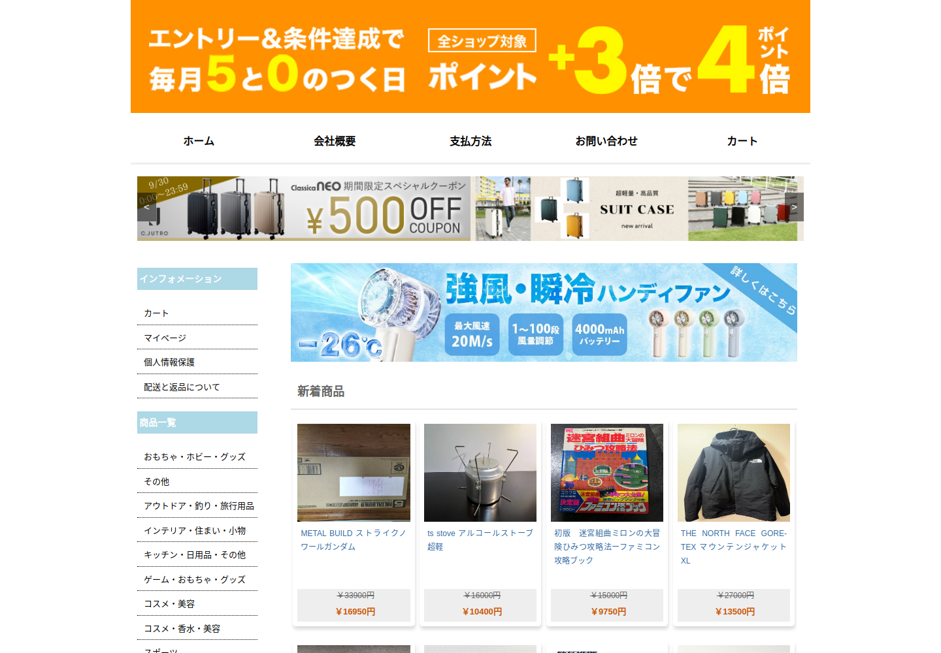
Task: Go to 支払方法 page in navigation
Action: tap(470, 141)
